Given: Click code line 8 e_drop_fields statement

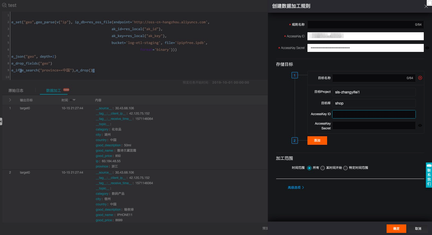Looking at the screenshot, I should click(x=32, y=64).
